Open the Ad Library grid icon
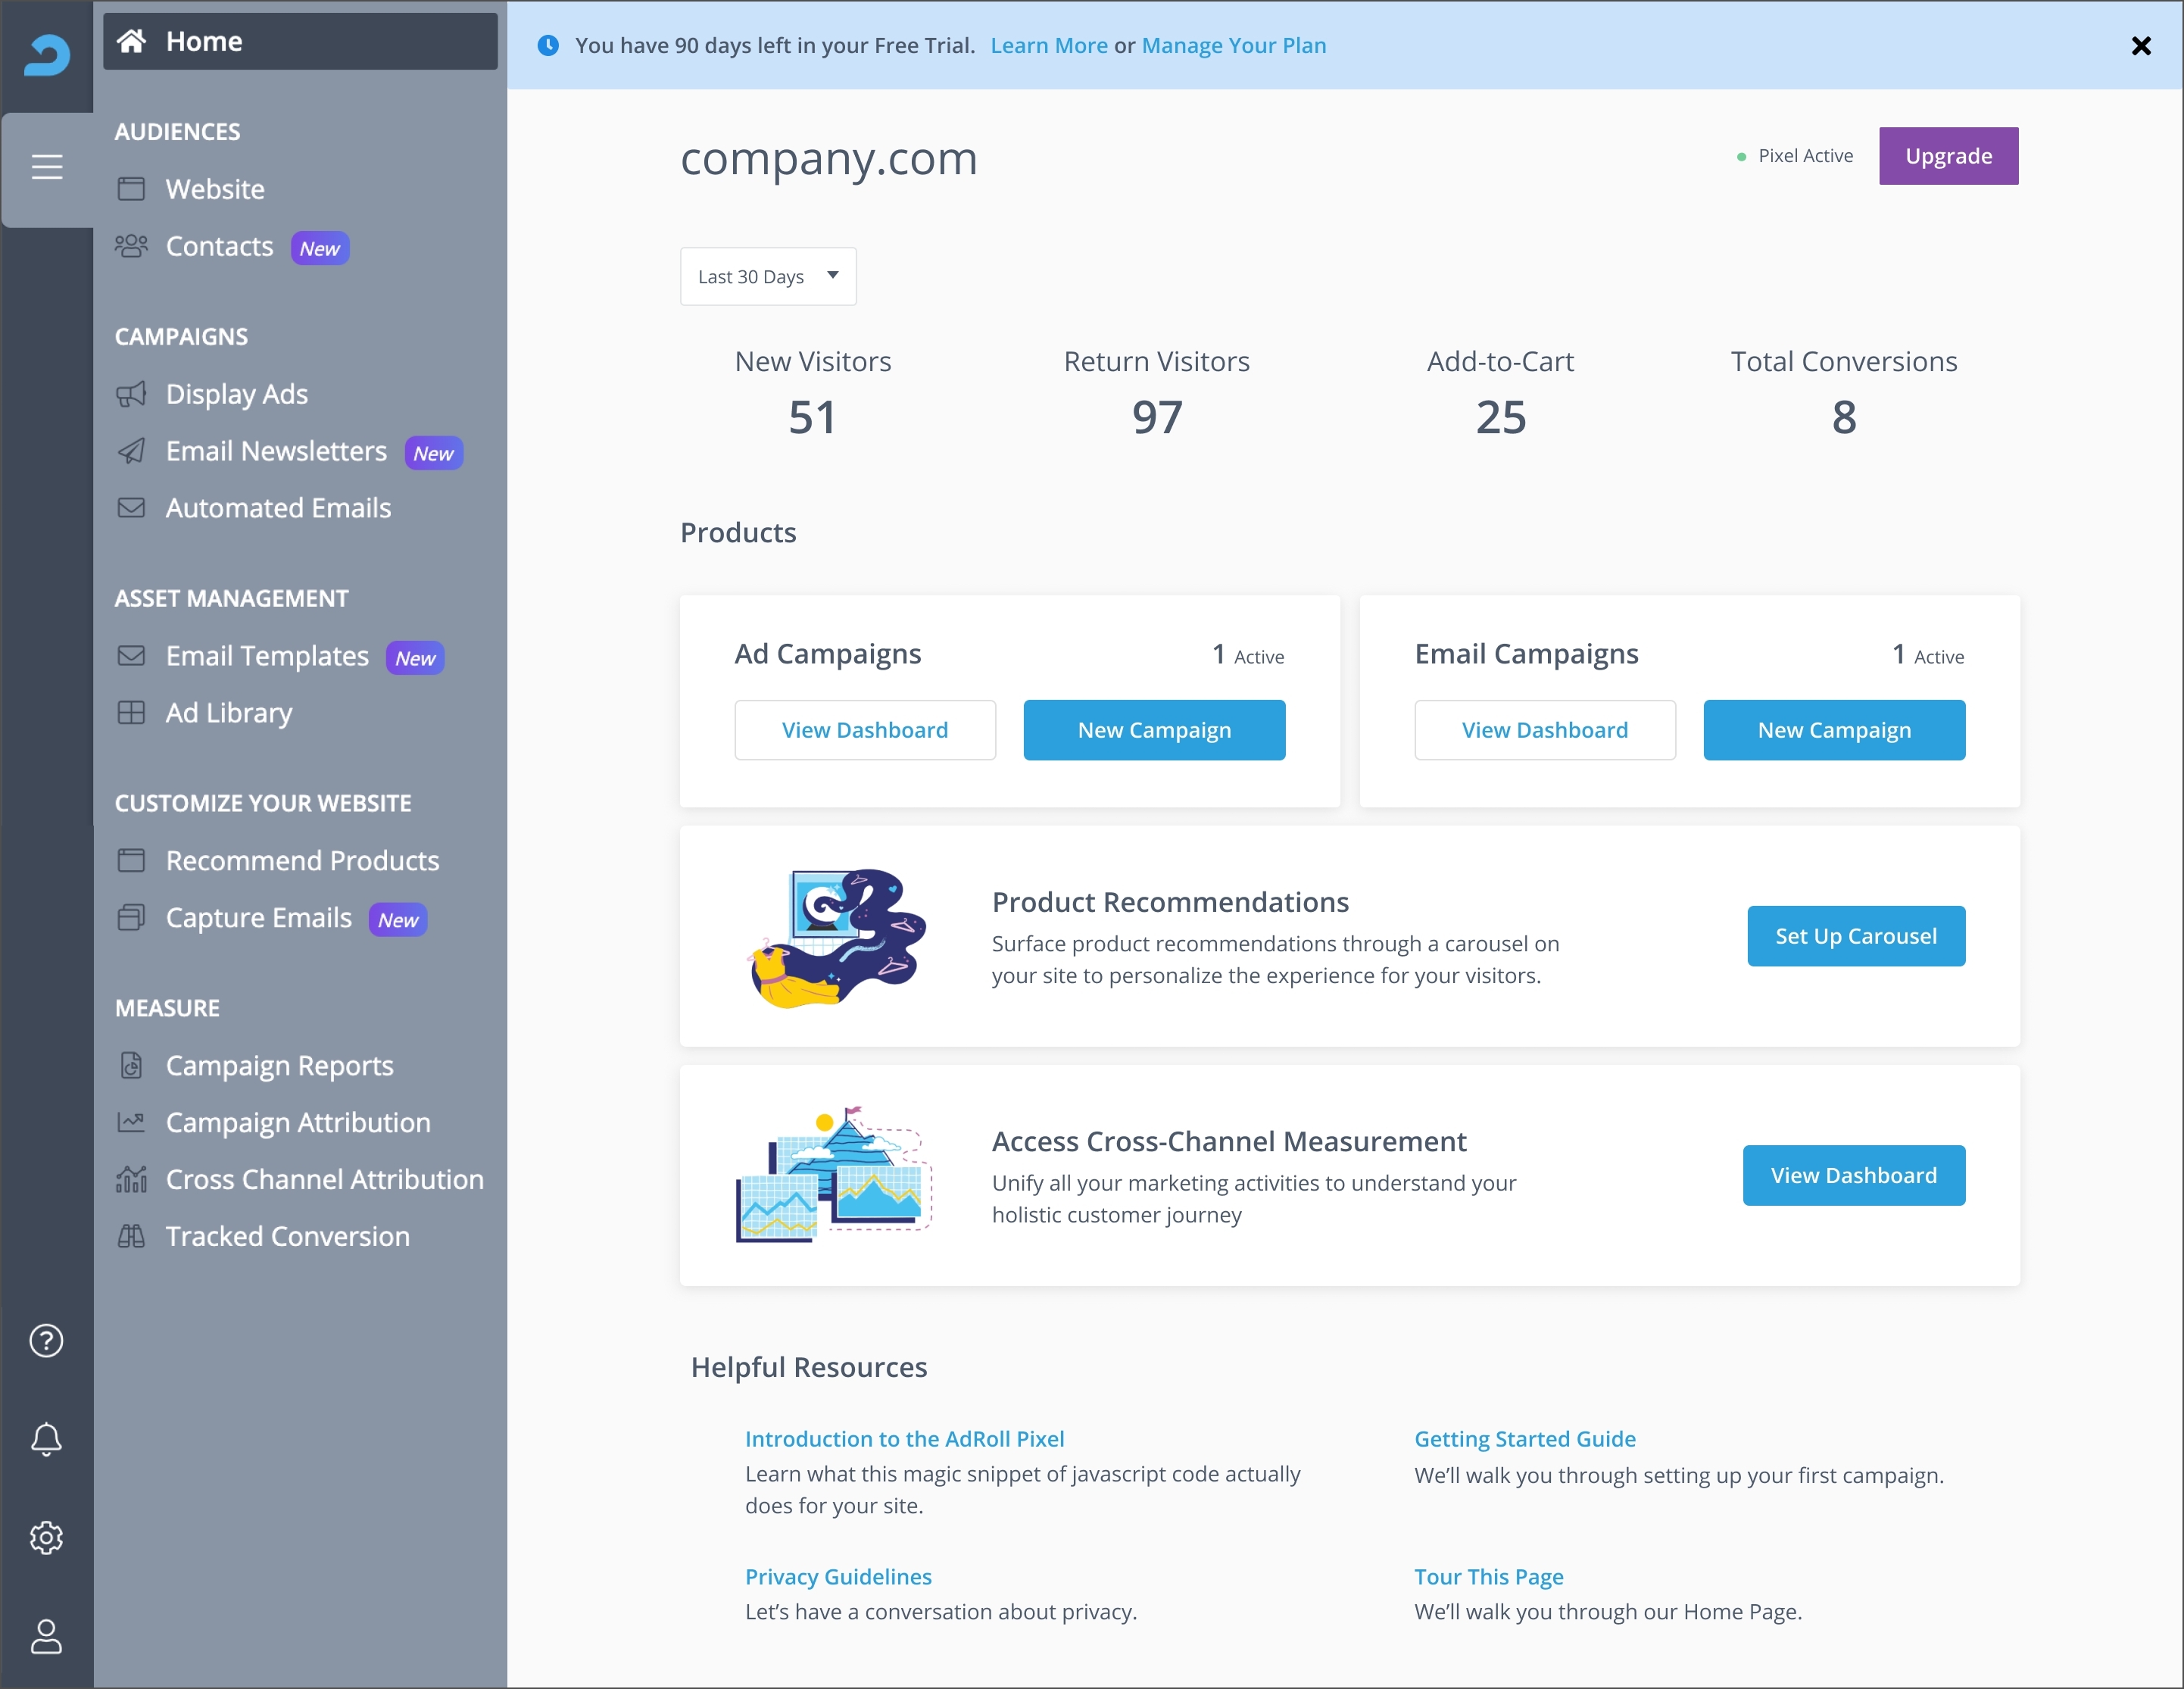This screenshot has width=2184, height=1689. click(x=133, y=712)
